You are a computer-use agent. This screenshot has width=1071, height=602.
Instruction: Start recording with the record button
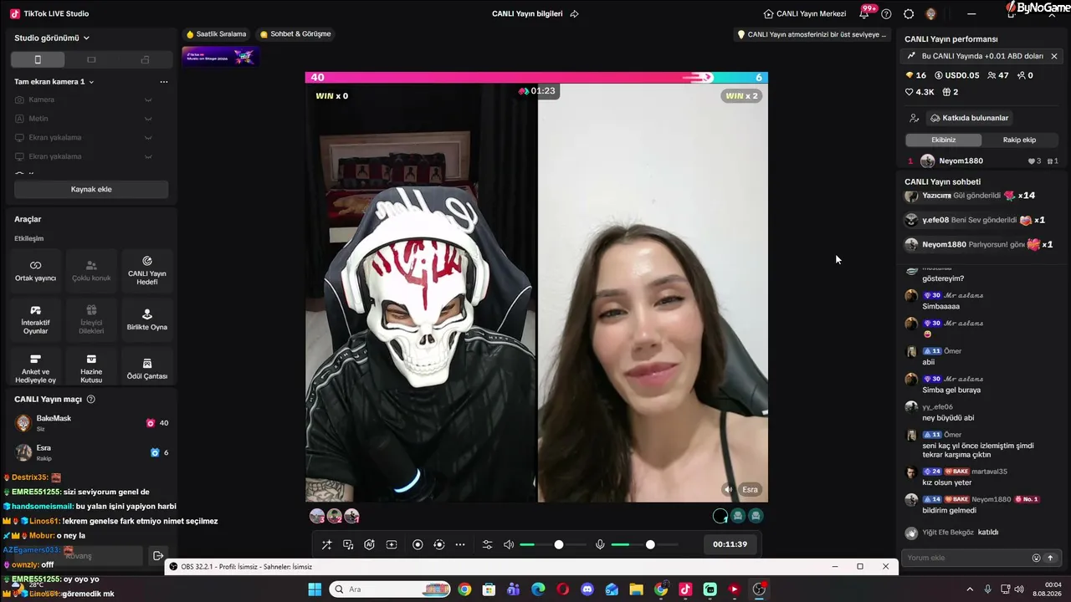tap(418, 545)
